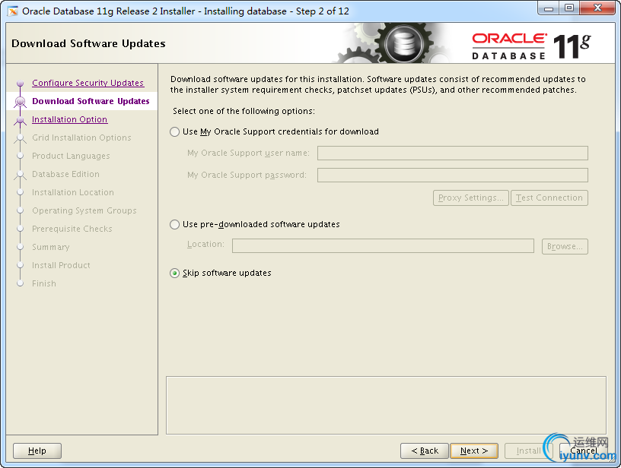
Task: Click the Install button
Action: click(528, 451)
